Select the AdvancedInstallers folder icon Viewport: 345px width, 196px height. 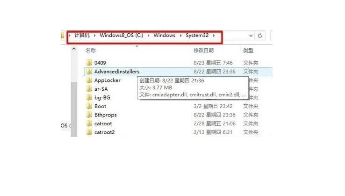[89, 72]
